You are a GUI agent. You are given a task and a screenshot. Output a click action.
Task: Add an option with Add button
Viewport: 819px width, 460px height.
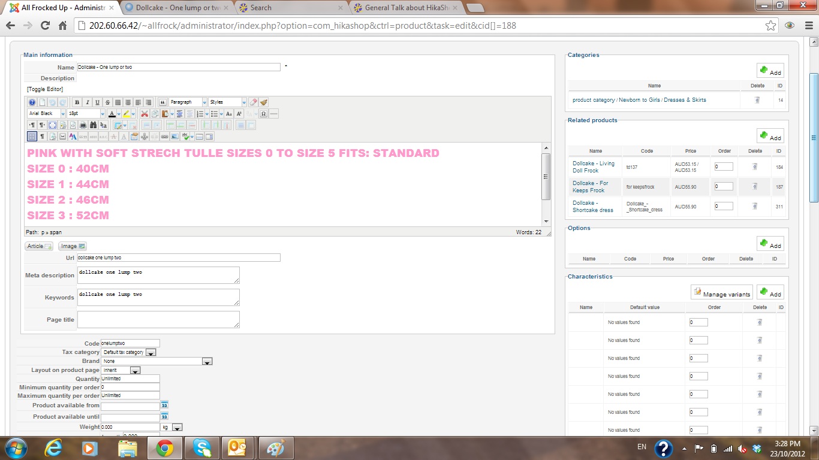click(x=770, y=244)
